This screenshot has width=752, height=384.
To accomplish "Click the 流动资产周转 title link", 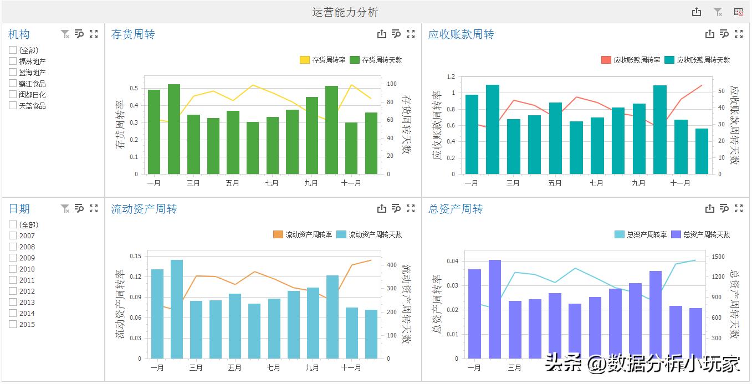I will [144, 208].
